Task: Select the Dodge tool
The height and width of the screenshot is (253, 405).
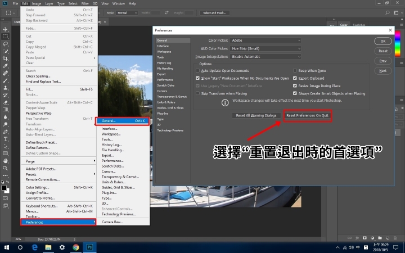Action: [5, 124]
